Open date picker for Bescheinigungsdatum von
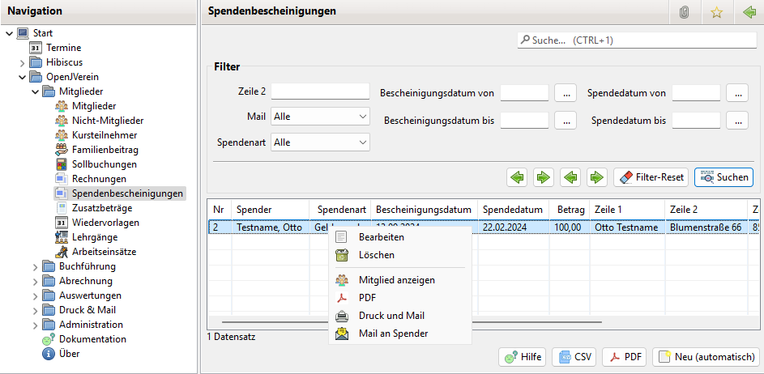This screenshot has height=374, width=764. coord(565,93)
